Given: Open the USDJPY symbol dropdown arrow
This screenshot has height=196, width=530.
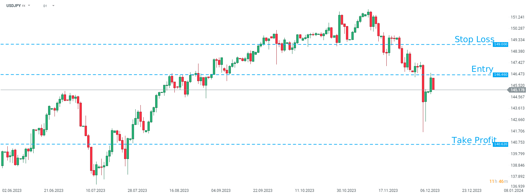Looking at the screenshot, I should (29, 5).
